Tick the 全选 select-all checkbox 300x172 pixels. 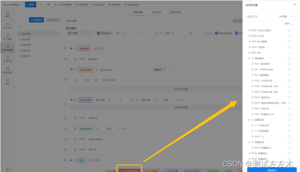point(292,24)
